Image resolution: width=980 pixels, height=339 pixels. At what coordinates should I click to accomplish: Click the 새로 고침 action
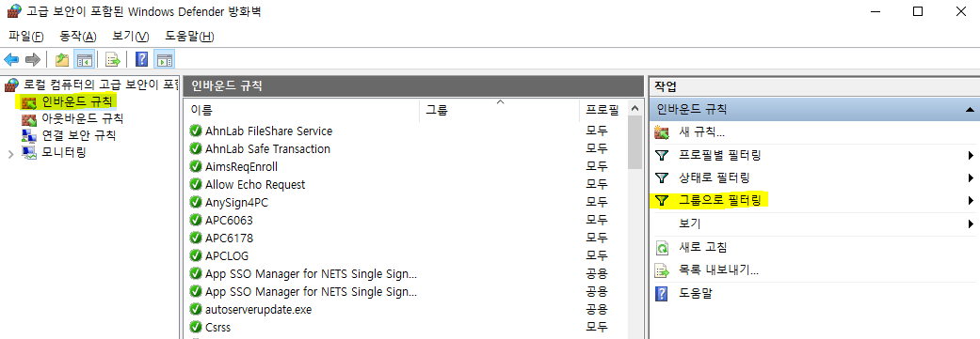tap(703, 248)
